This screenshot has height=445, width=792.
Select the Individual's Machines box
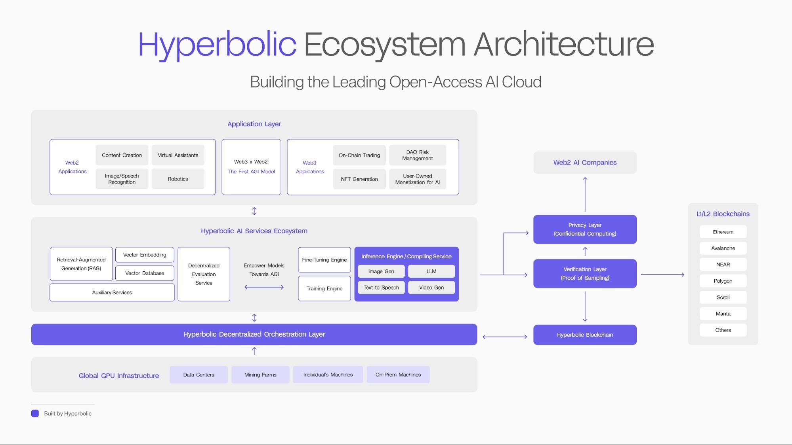click(328, 375)
